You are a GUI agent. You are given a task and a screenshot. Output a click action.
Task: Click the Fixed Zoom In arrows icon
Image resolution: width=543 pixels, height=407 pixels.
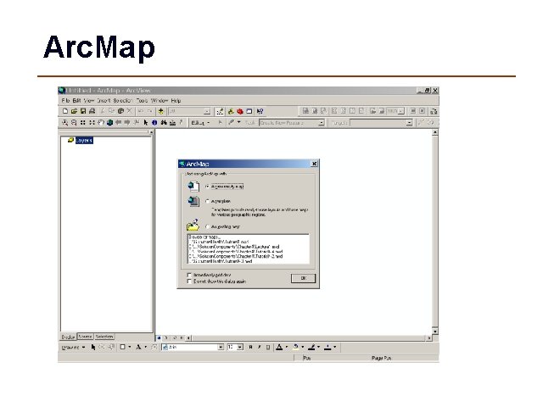tap(83, 122)
